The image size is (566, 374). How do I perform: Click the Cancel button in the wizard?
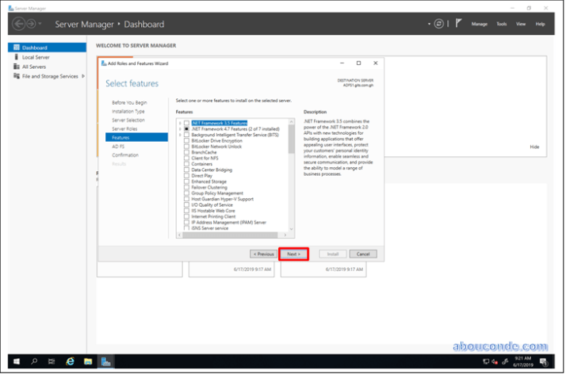[x=362, y=254]
